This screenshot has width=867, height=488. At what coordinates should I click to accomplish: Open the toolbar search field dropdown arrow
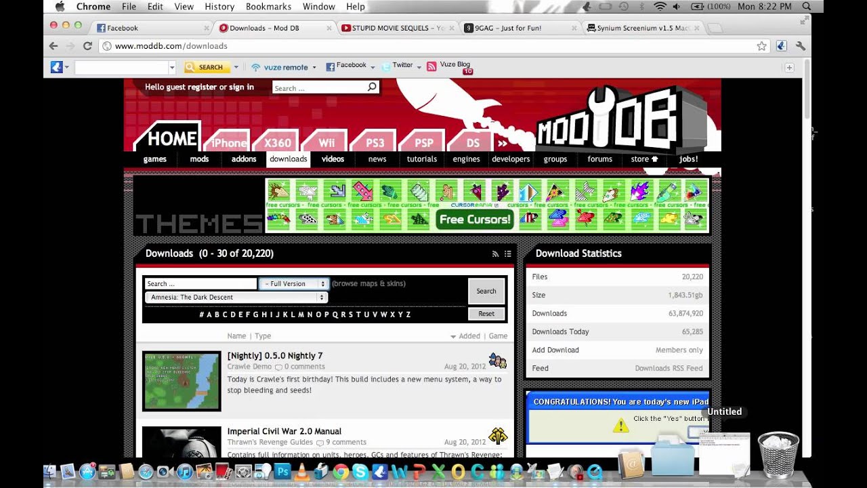[x=172, y=67]
